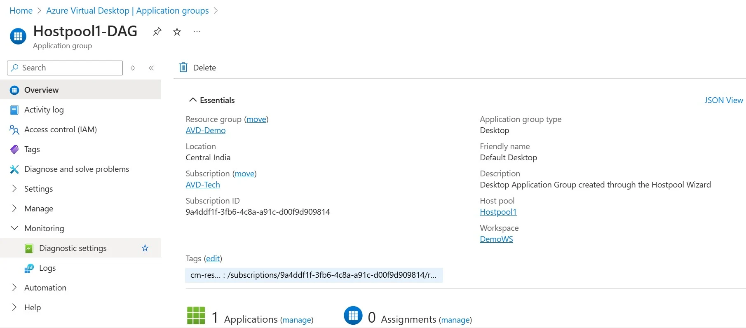Click the Default Desktop friendly name
Viewport: 746px width, 328px height.
pyautogui.click(x=508, y=157)
